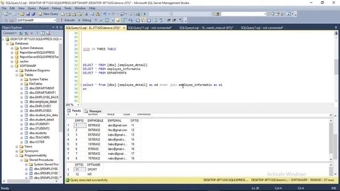
Task: Open the 100 % zoom dropdown
Action: coord(78,105)
